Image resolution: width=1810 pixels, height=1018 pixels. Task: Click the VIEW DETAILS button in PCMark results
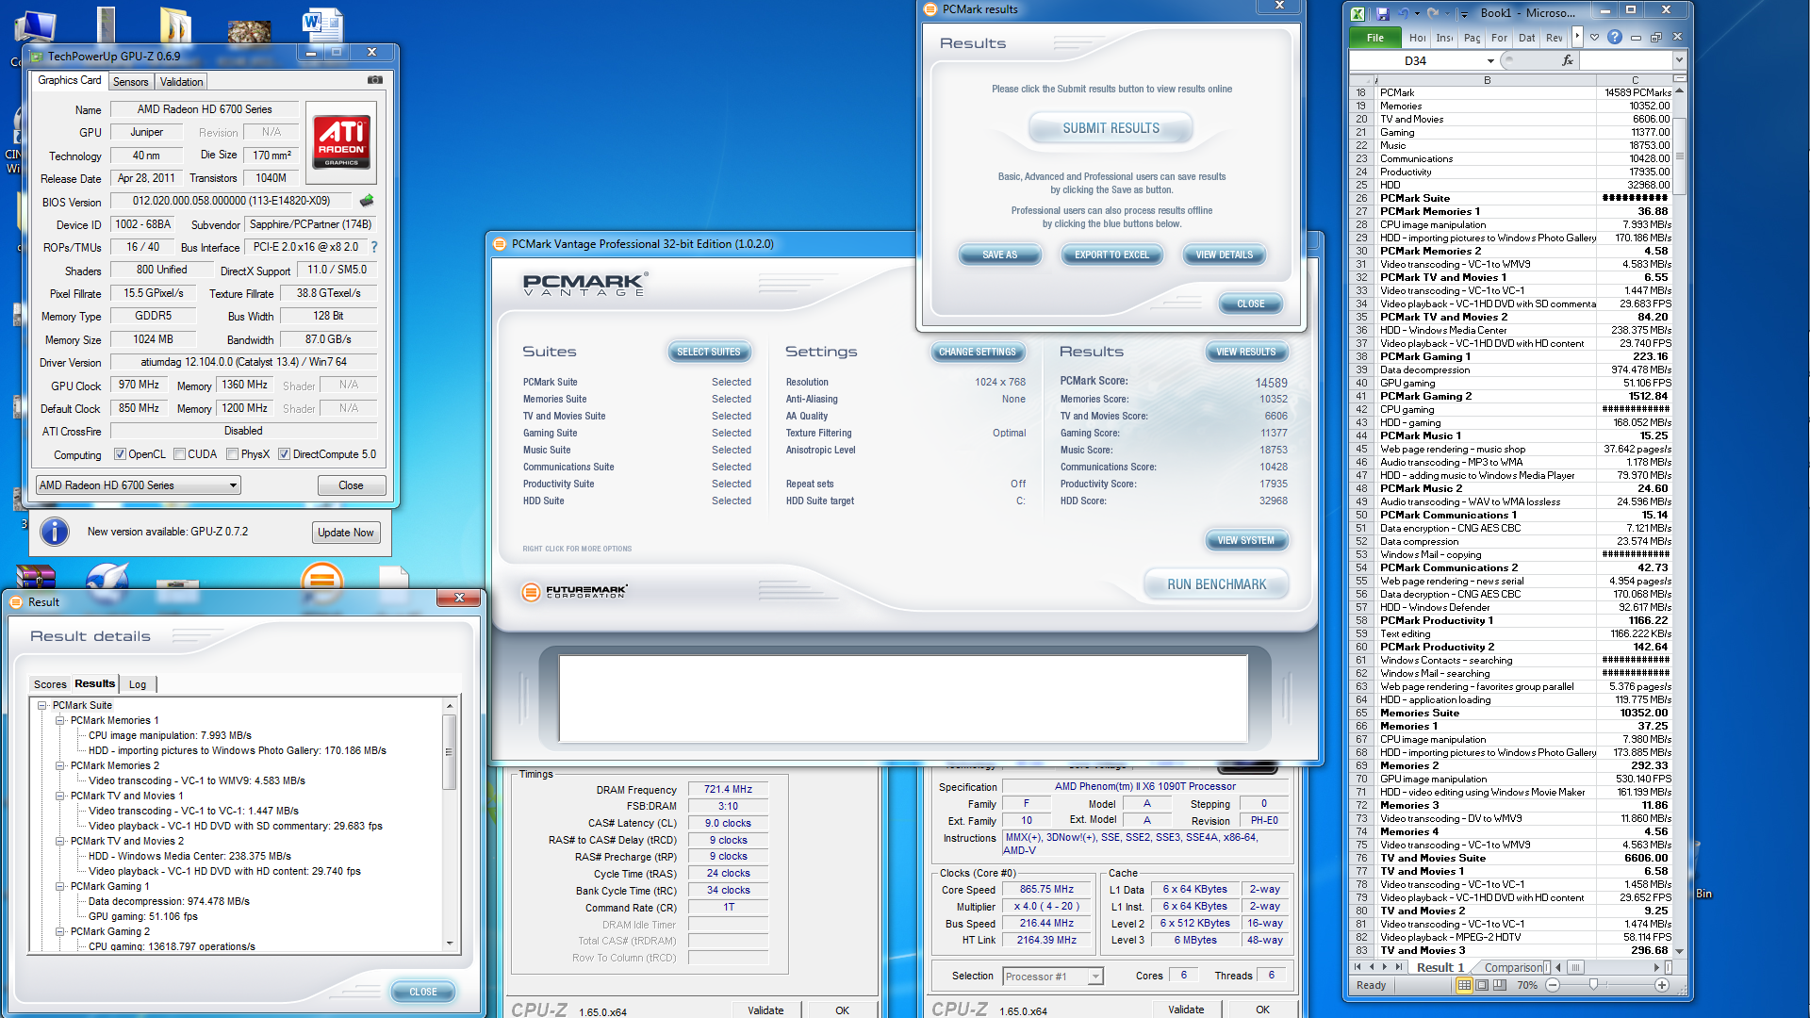[1224, 254]
